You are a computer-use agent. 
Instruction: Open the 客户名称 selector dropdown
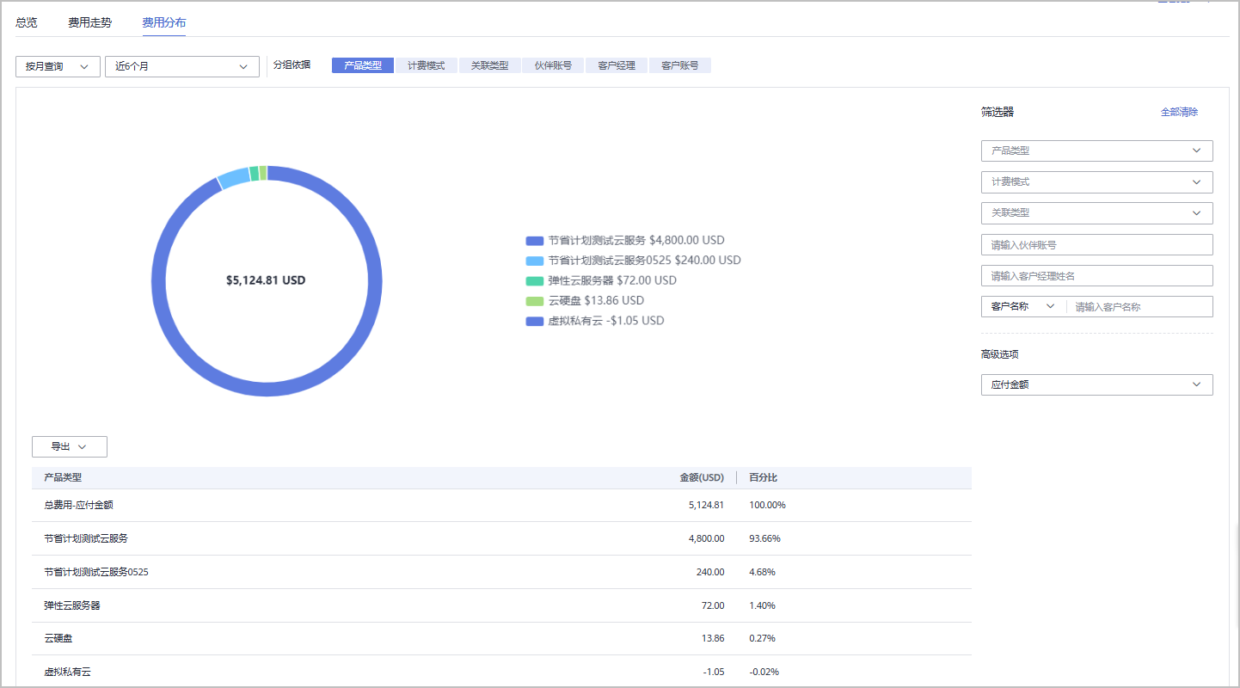click(x=1022, y=306)
